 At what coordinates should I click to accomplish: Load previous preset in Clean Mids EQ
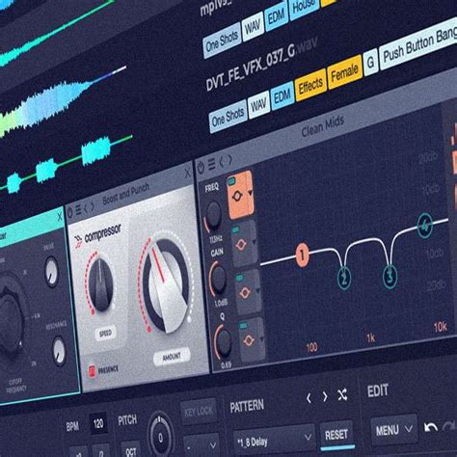point(222,162)
